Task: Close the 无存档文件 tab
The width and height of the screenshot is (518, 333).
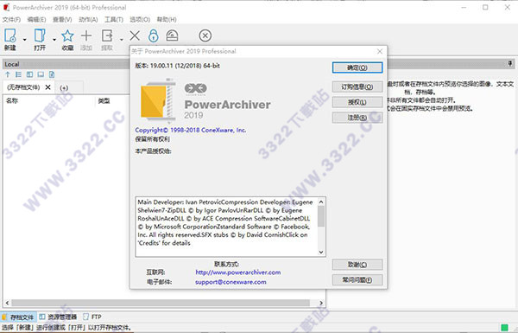Action: point(47,87)
